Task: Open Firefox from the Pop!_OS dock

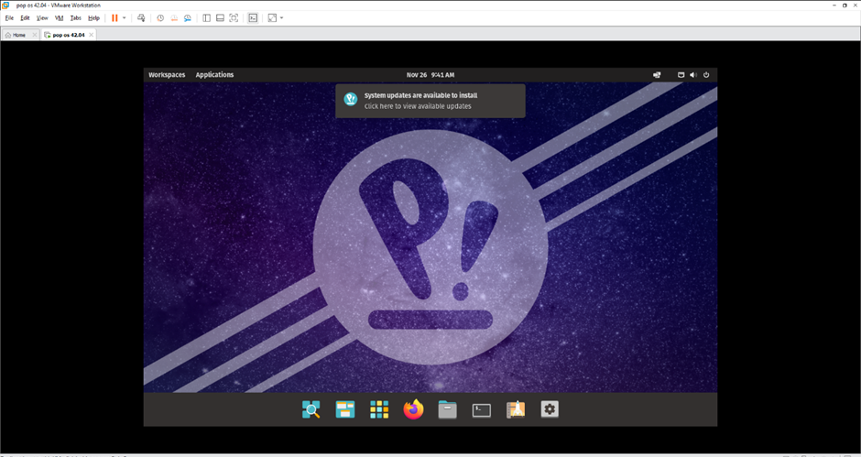Action: (414, 410)
